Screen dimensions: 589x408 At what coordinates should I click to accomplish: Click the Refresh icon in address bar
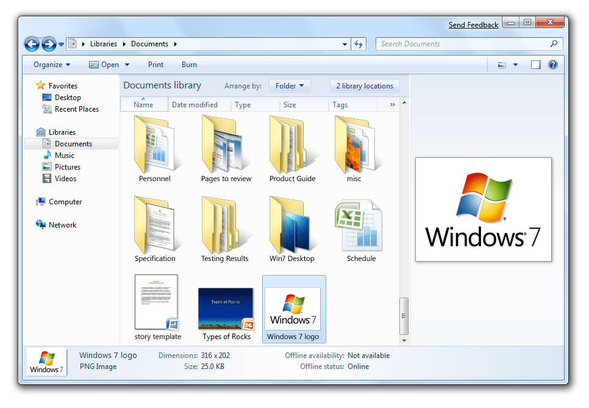pos(359,43)
